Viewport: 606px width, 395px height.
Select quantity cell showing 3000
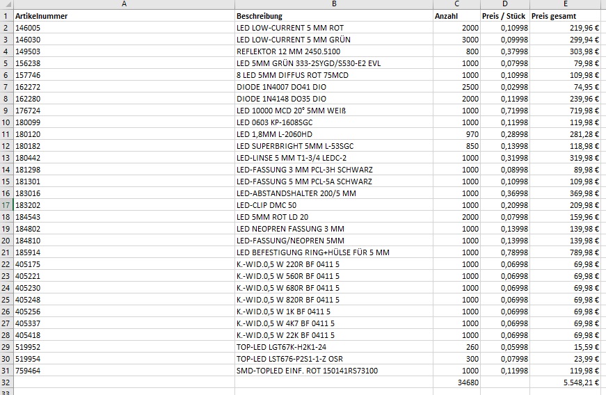click(456, 40)
